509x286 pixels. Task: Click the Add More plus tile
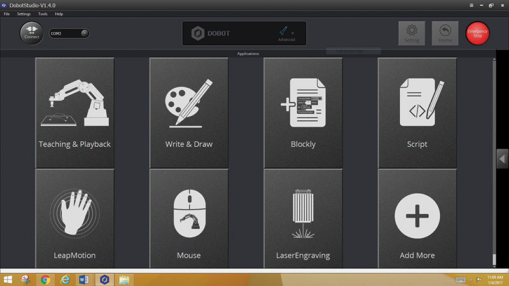(x=417, y=219)
